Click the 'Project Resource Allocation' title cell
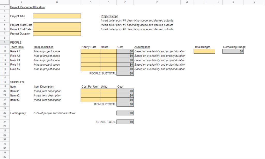 pos(27,7)
